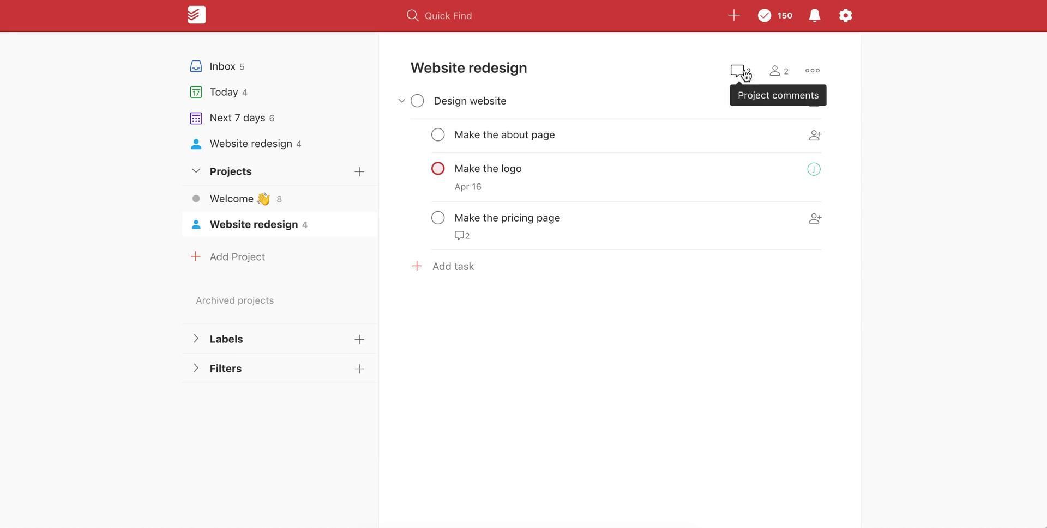Focus the Quick Find search field
The height and width of the screenshot is (528, 1047).
[x=448, y=16]
